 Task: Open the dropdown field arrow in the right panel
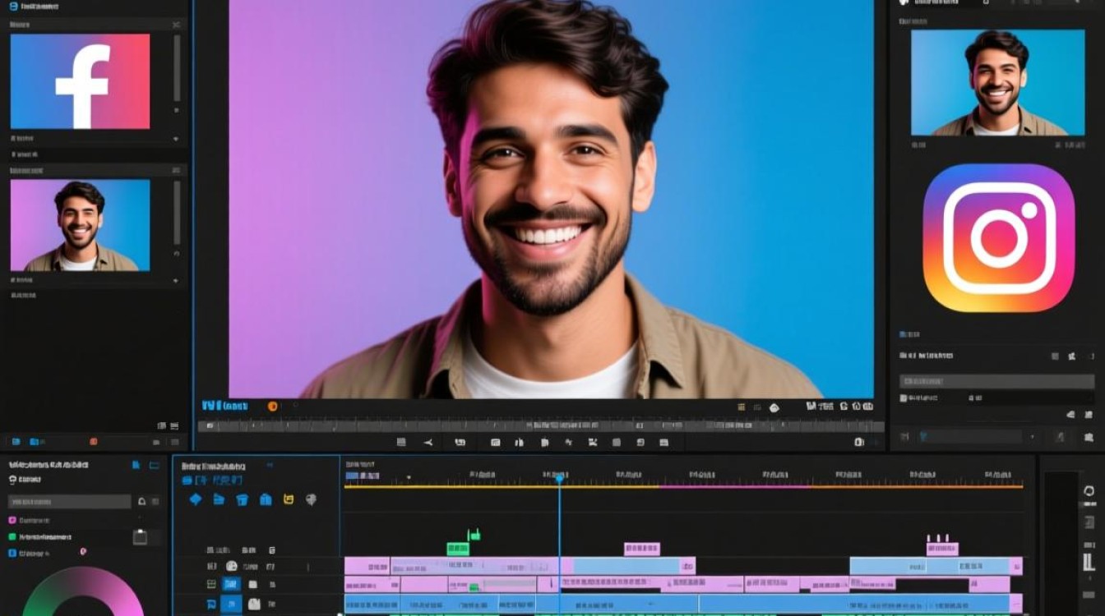(1032, 437)
